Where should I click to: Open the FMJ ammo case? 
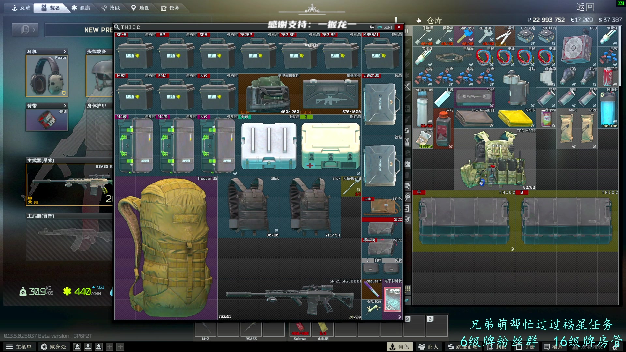point(176,94)
